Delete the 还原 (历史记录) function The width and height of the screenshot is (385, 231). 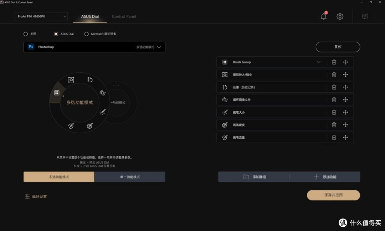coord(334,87)
